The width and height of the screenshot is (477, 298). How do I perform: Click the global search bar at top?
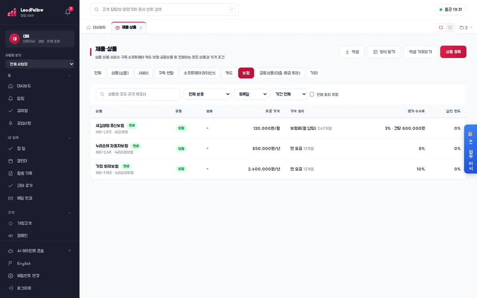coord(164,10)
